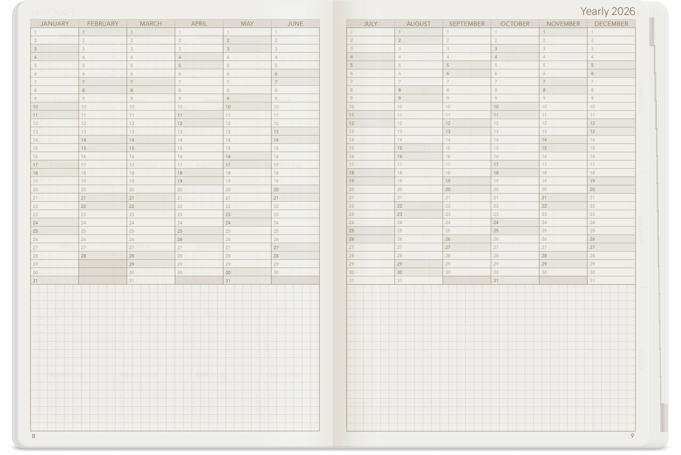Select the day 31 cell under OCTOBER

pyautogui.click(x=515, y=281)
